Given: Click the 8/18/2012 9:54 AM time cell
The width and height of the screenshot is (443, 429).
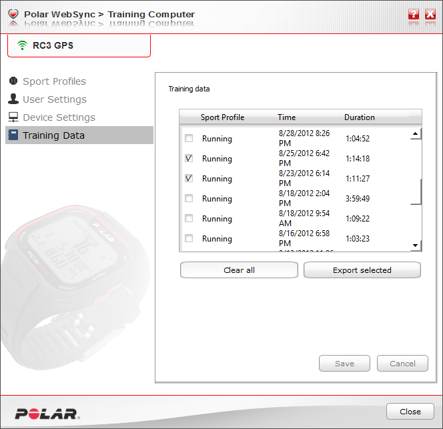Looking at the screenshot, I should (x=304, y=218).
